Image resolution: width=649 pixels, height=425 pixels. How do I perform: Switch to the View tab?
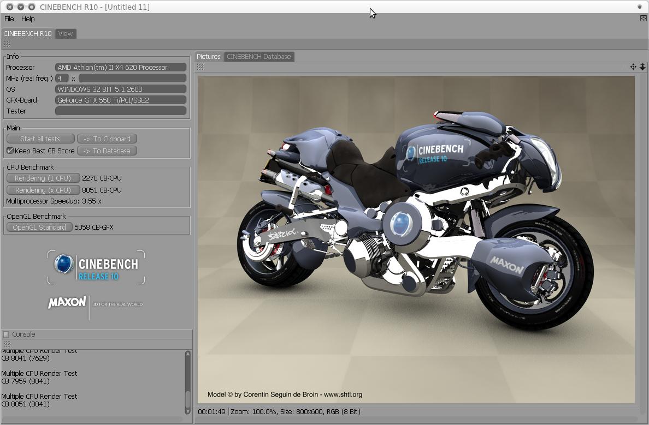point(66,33)
